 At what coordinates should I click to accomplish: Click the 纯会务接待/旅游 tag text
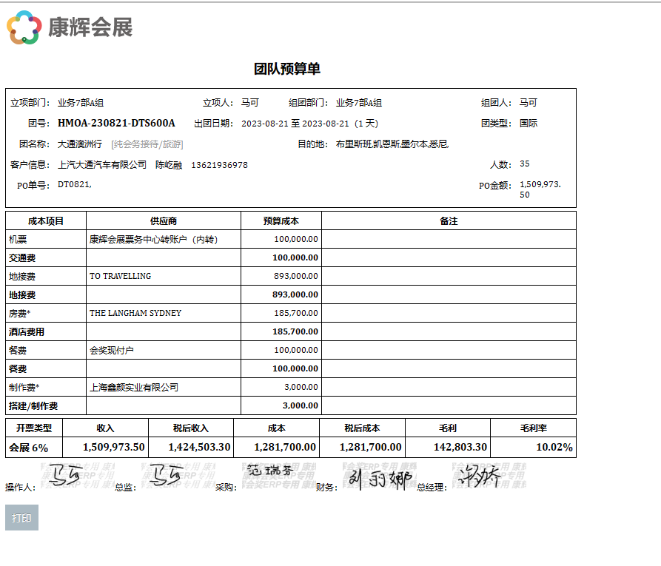(x=147, y=144)
